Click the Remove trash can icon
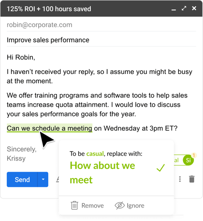This screenshot has width=203, height=221. click(x=74, y=205)
